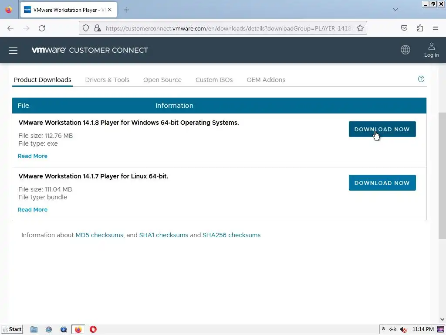Open the OEM Addons tab
The width and height of the screenshot is (446, 335).
tap(266, 80)
